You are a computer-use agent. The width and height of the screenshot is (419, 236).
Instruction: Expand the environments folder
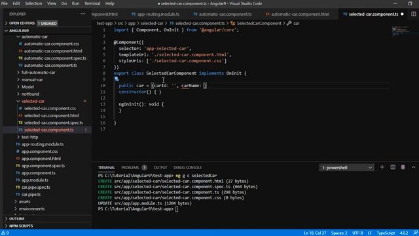(31, 208)
